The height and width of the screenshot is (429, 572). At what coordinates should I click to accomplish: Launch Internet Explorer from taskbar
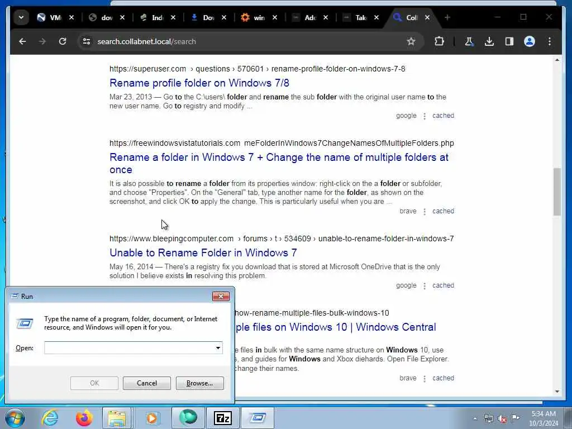(x=50, y=418)
